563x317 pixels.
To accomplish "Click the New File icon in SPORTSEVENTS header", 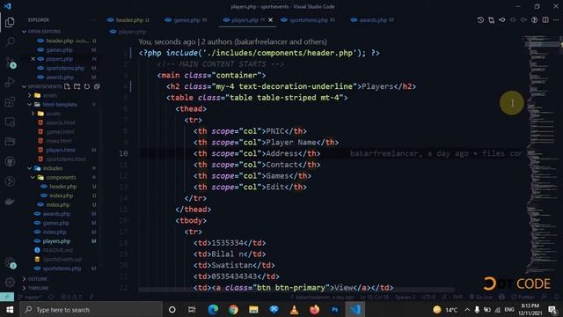I will 67,86.
